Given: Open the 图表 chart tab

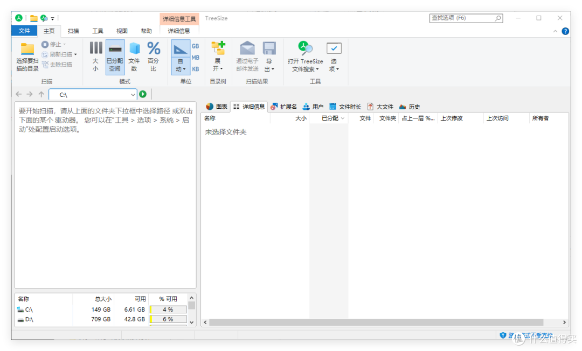Looking at the screenshot, I should click(x=217, y=107).
